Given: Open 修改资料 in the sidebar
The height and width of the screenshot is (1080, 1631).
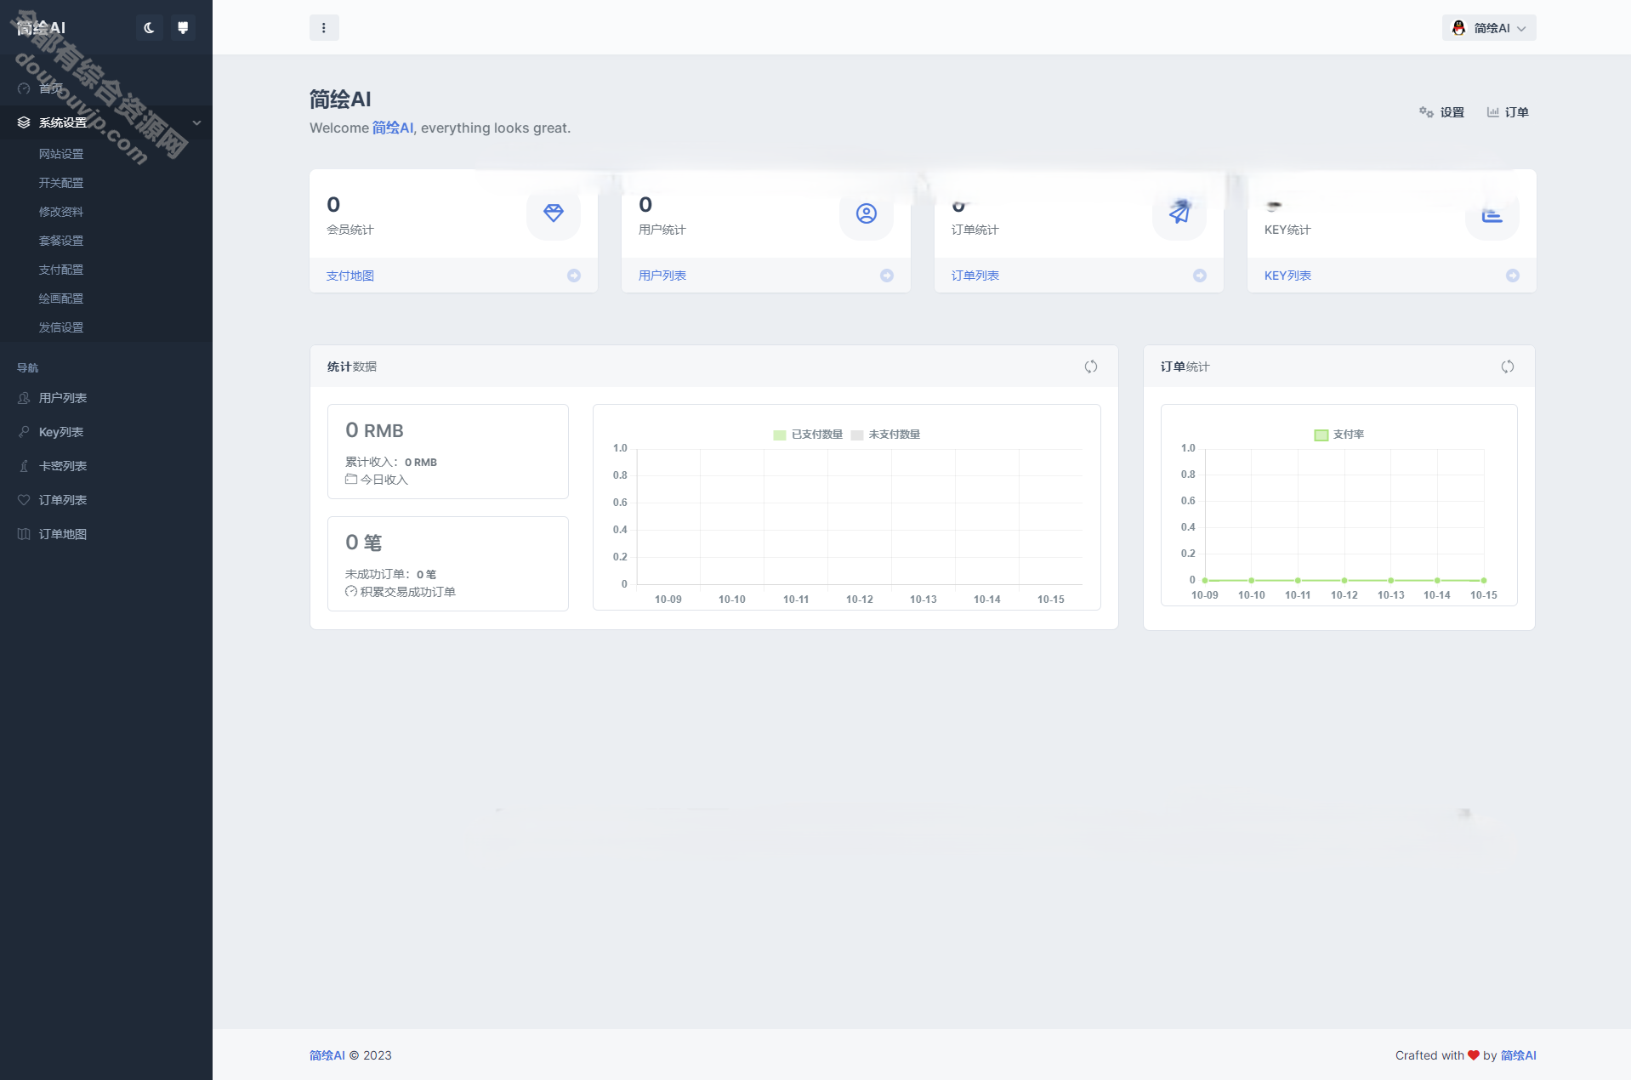Looking at the screenshot, I should click(x=61, y=212).
